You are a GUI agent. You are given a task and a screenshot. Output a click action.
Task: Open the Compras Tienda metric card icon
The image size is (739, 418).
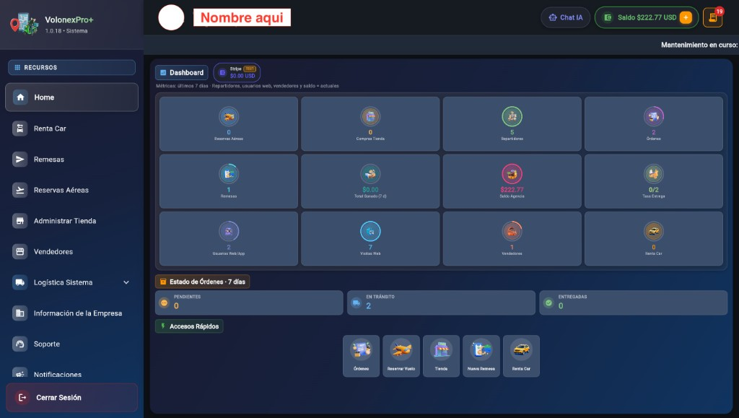tap(370, 116)
